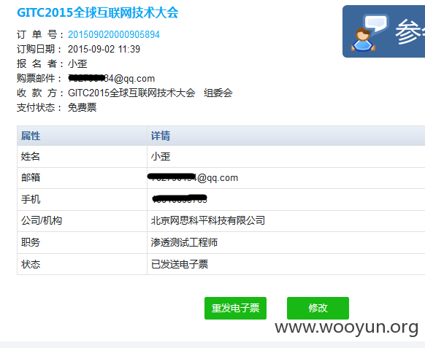
Task: Click the @qq.com email in table
Action: (x=193, y=178)
